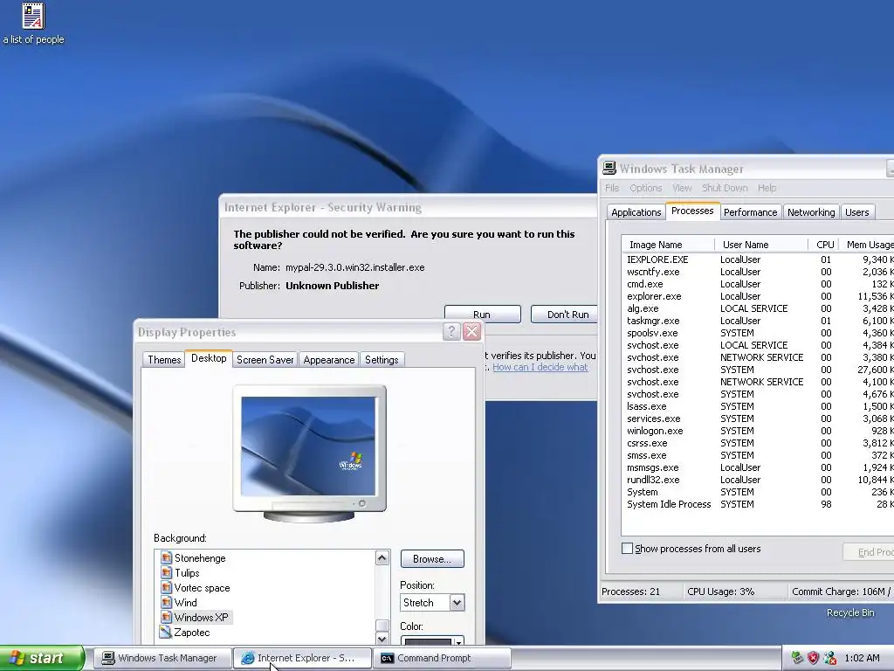Click the 'How can I decide what' link
Viewport: 894px width, 671px height.
coord(540,367)
